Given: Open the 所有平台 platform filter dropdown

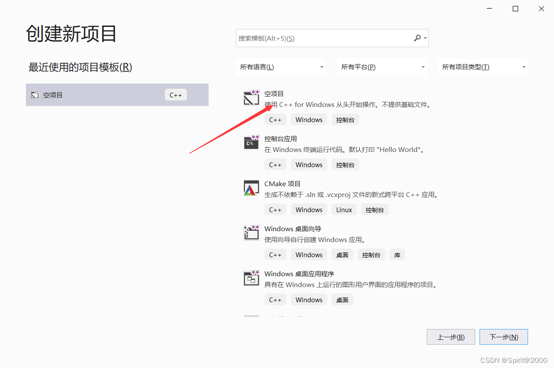Looking at the screenshot, I should click(x=382, y=67).
